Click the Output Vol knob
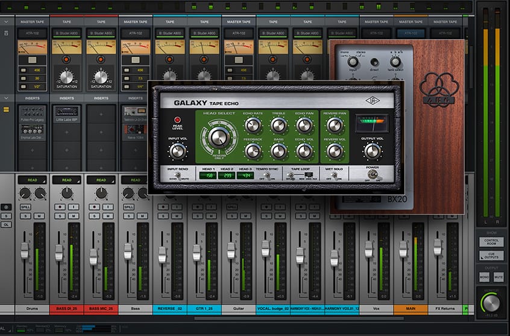510x336 pixels. tap(373, 151)
